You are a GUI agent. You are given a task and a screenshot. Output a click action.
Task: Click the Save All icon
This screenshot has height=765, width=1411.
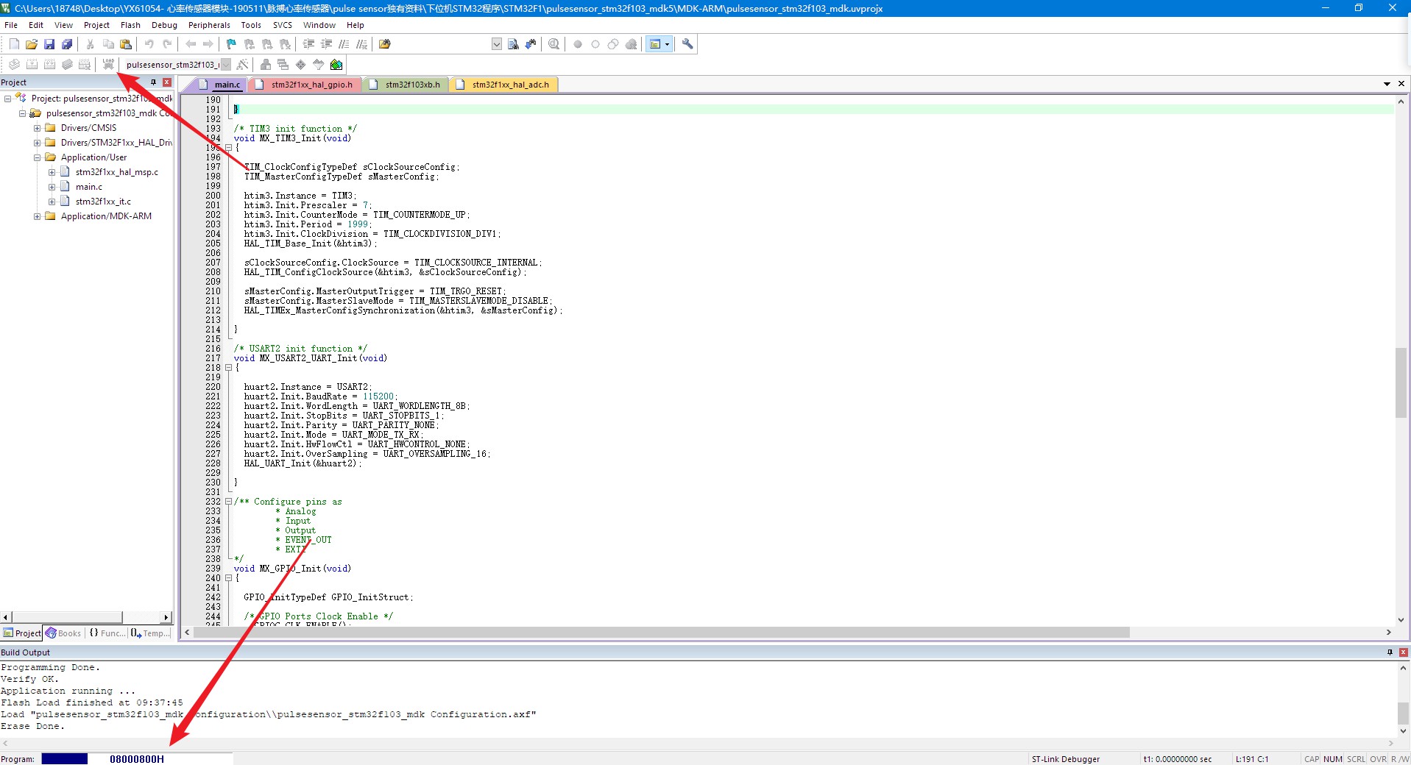point(67,44)
